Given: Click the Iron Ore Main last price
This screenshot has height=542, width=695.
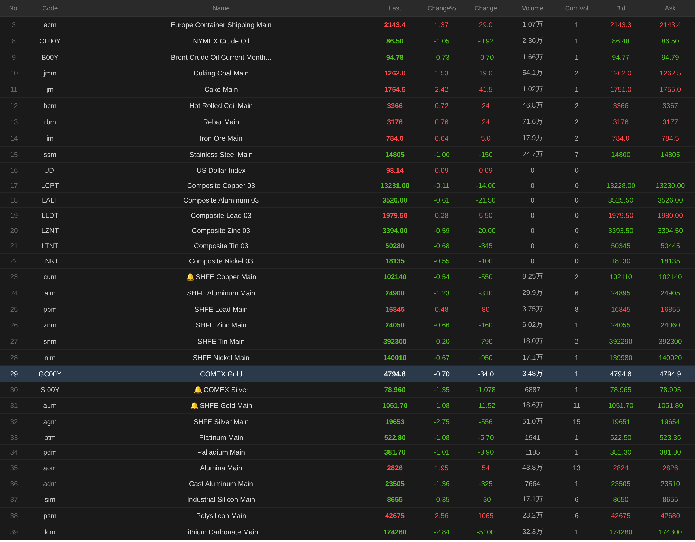Looking at the screenshot, I should point(394,138).
